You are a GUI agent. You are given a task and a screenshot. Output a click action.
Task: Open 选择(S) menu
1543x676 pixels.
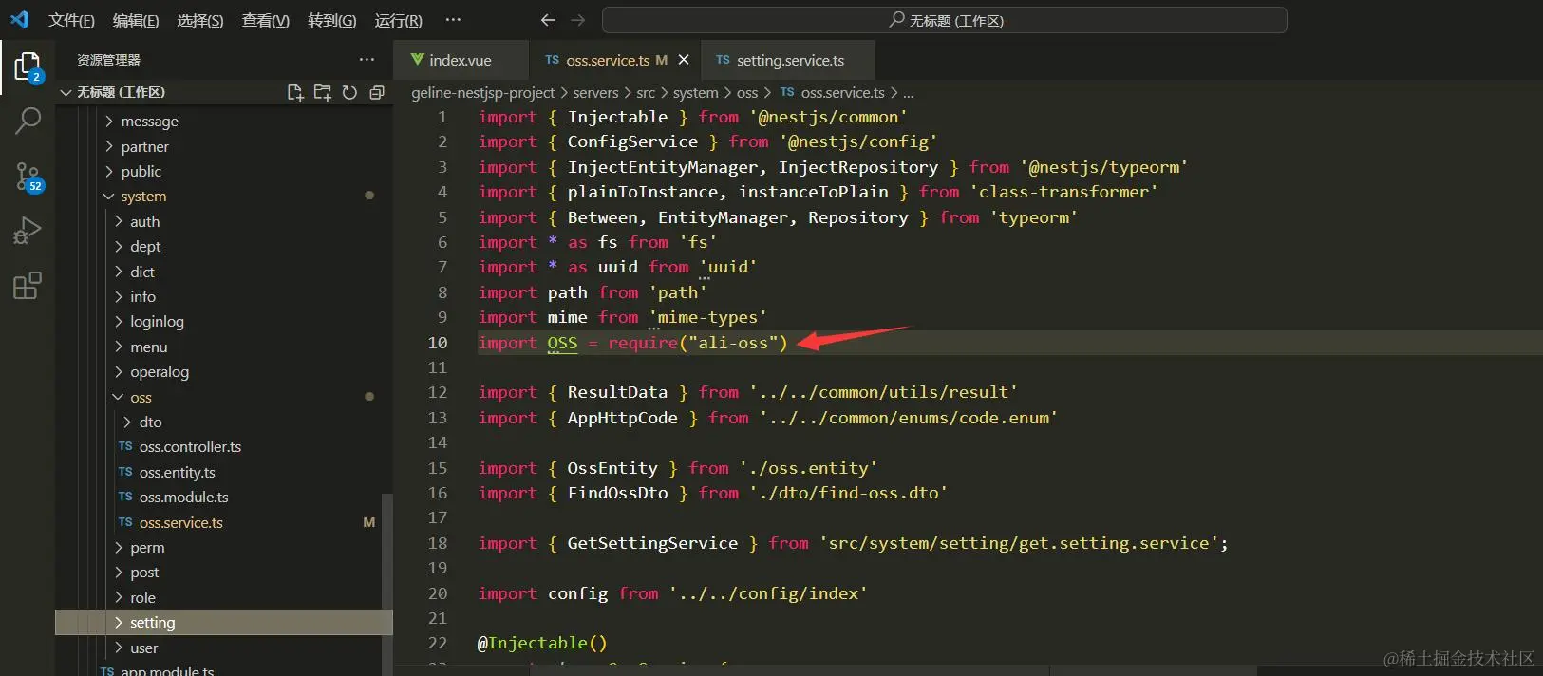click(x=200, y=20)
